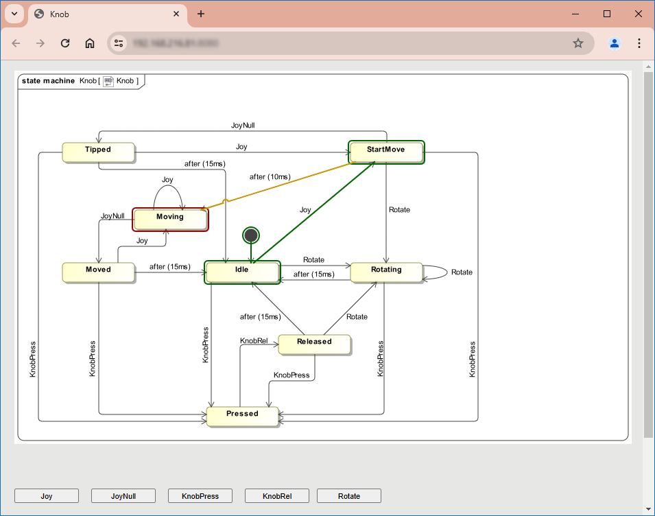Click the KnobRel button
This screenshot has height=516, width=655.
pos(276,496)
